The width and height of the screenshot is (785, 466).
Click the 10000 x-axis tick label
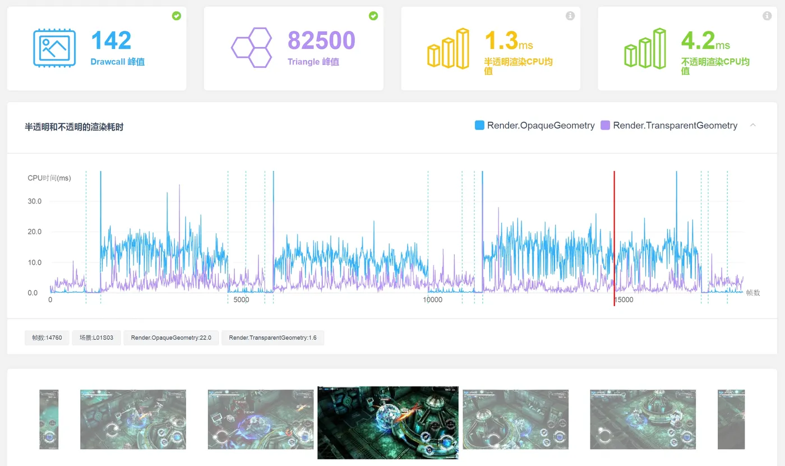(x=432, y=300)
